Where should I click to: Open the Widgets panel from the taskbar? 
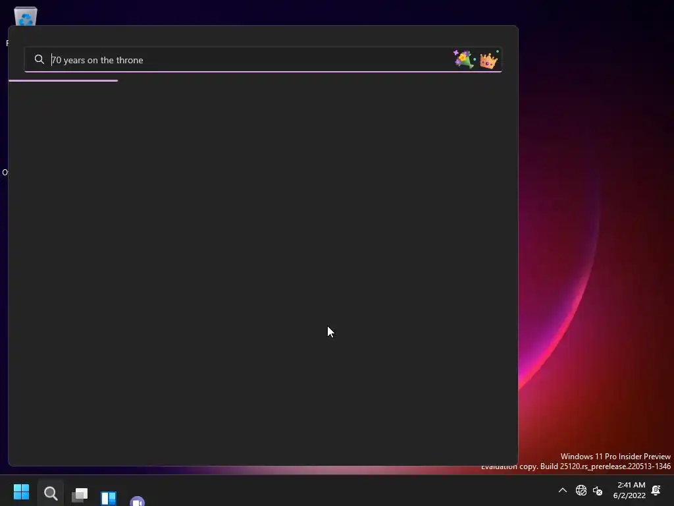tap(109, 497)
